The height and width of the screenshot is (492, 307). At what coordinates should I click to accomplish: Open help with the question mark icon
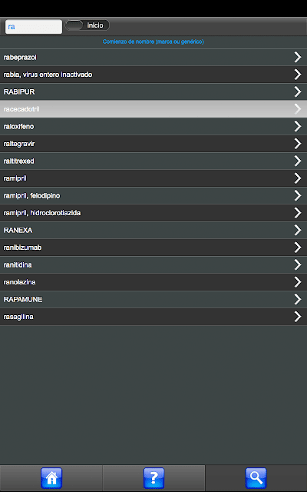(x=153, y=478)
